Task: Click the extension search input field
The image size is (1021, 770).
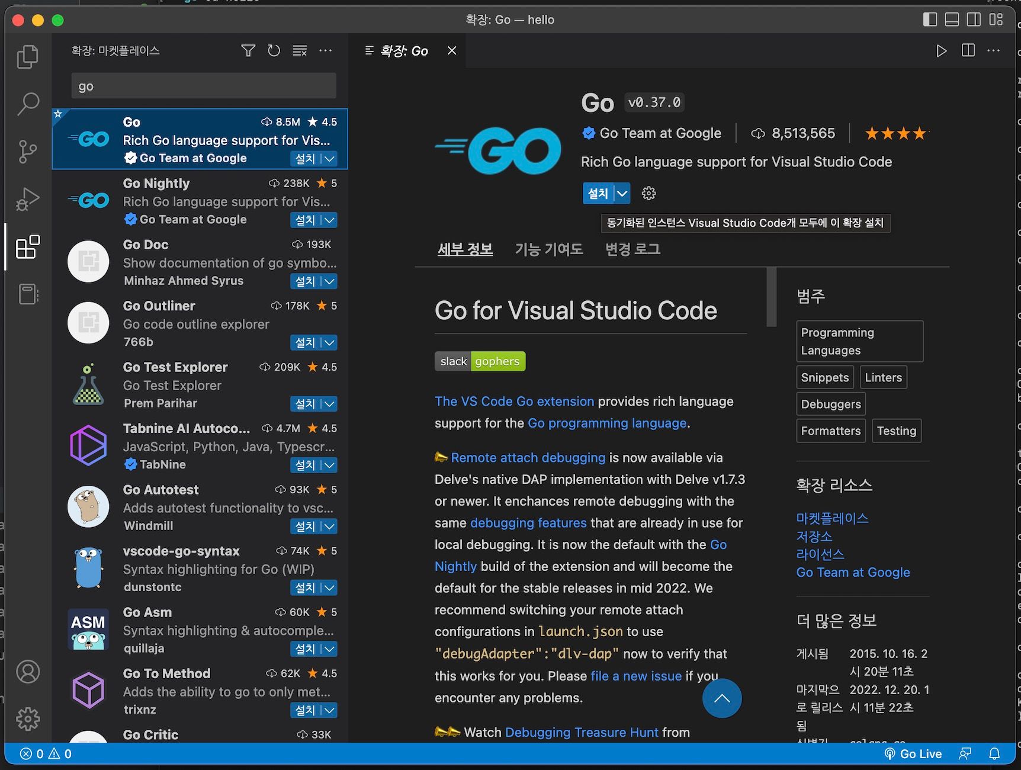Action: click(x=203, y=86)
